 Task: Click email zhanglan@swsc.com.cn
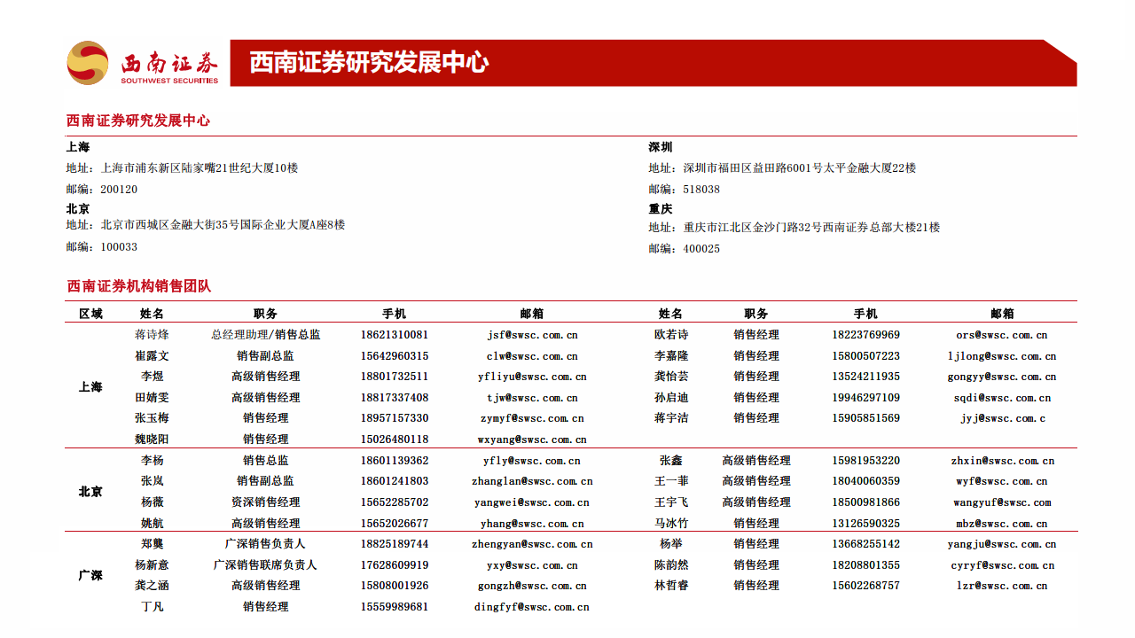pyautogui.click(x=532, y=481)
